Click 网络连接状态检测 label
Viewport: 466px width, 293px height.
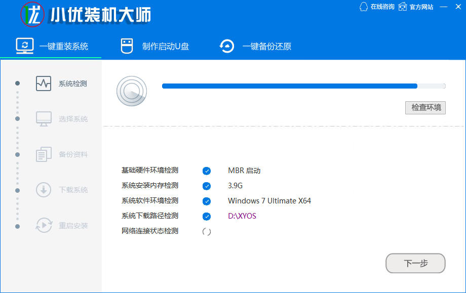click(150, 231)
